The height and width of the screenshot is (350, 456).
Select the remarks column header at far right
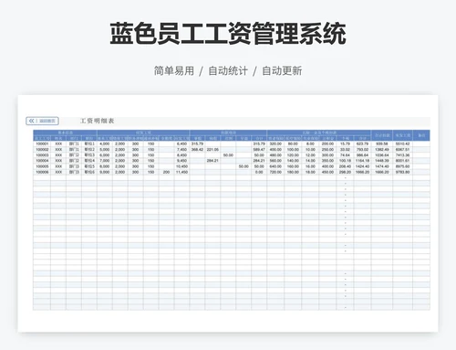[x=421, y=135]
